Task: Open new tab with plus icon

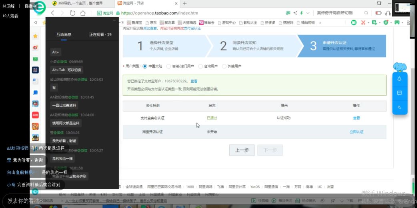Action: (x=185, y=4)
